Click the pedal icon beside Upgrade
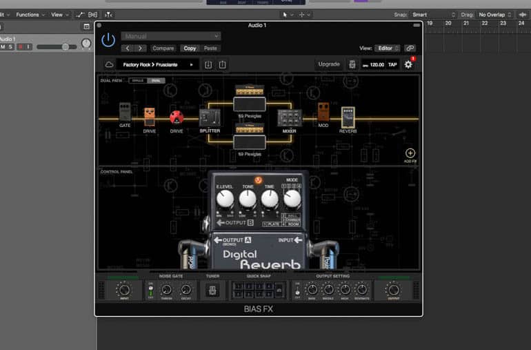The height and width of the screenshot is (350, 531). click(x=352, y=64)
